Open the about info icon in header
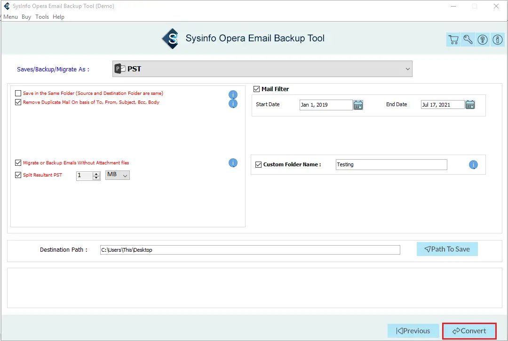This screenshot has width=508, height=341. (x=497, y=40)
